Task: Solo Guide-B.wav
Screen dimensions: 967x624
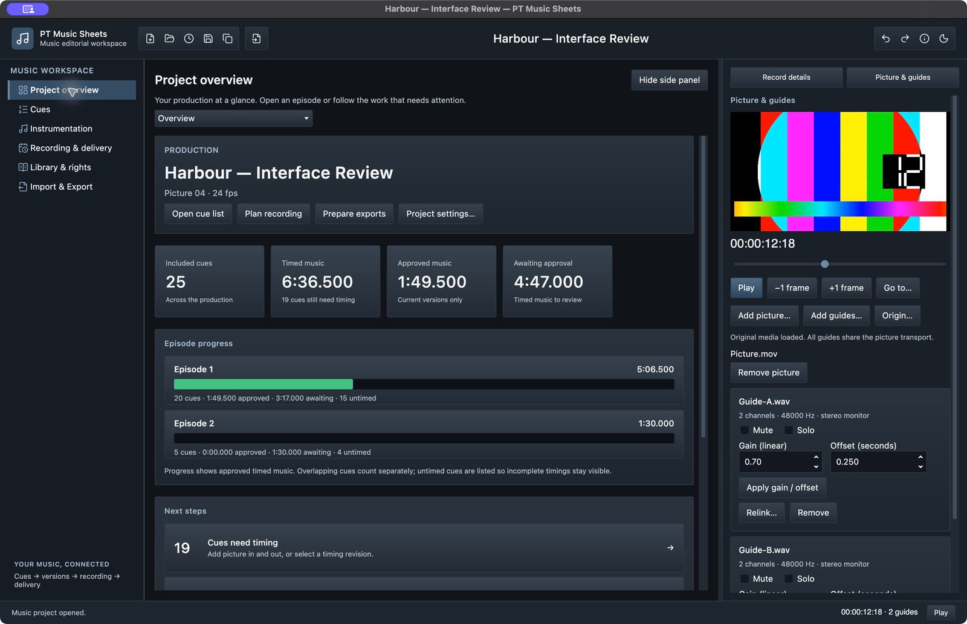Action: (789, 579)
